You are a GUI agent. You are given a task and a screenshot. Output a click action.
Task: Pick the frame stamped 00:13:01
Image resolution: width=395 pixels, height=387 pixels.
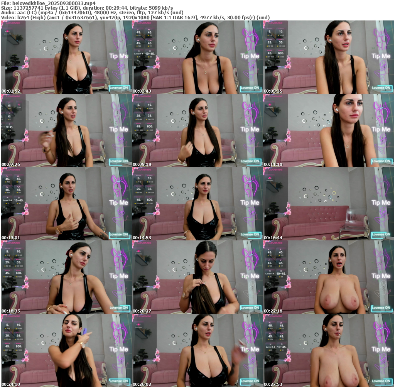(66, 204)
